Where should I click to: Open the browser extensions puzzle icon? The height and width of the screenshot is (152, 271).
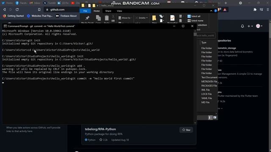[255, 10]
